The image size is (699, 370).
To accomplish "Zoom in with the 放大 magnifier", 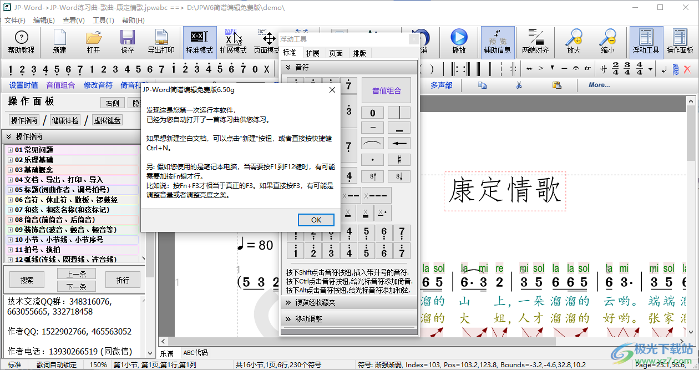I will coord(574,42).
